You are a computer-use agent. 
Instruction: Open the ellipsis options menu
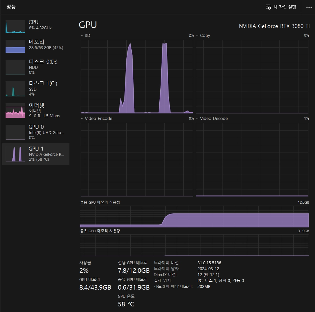click(308, 7)
